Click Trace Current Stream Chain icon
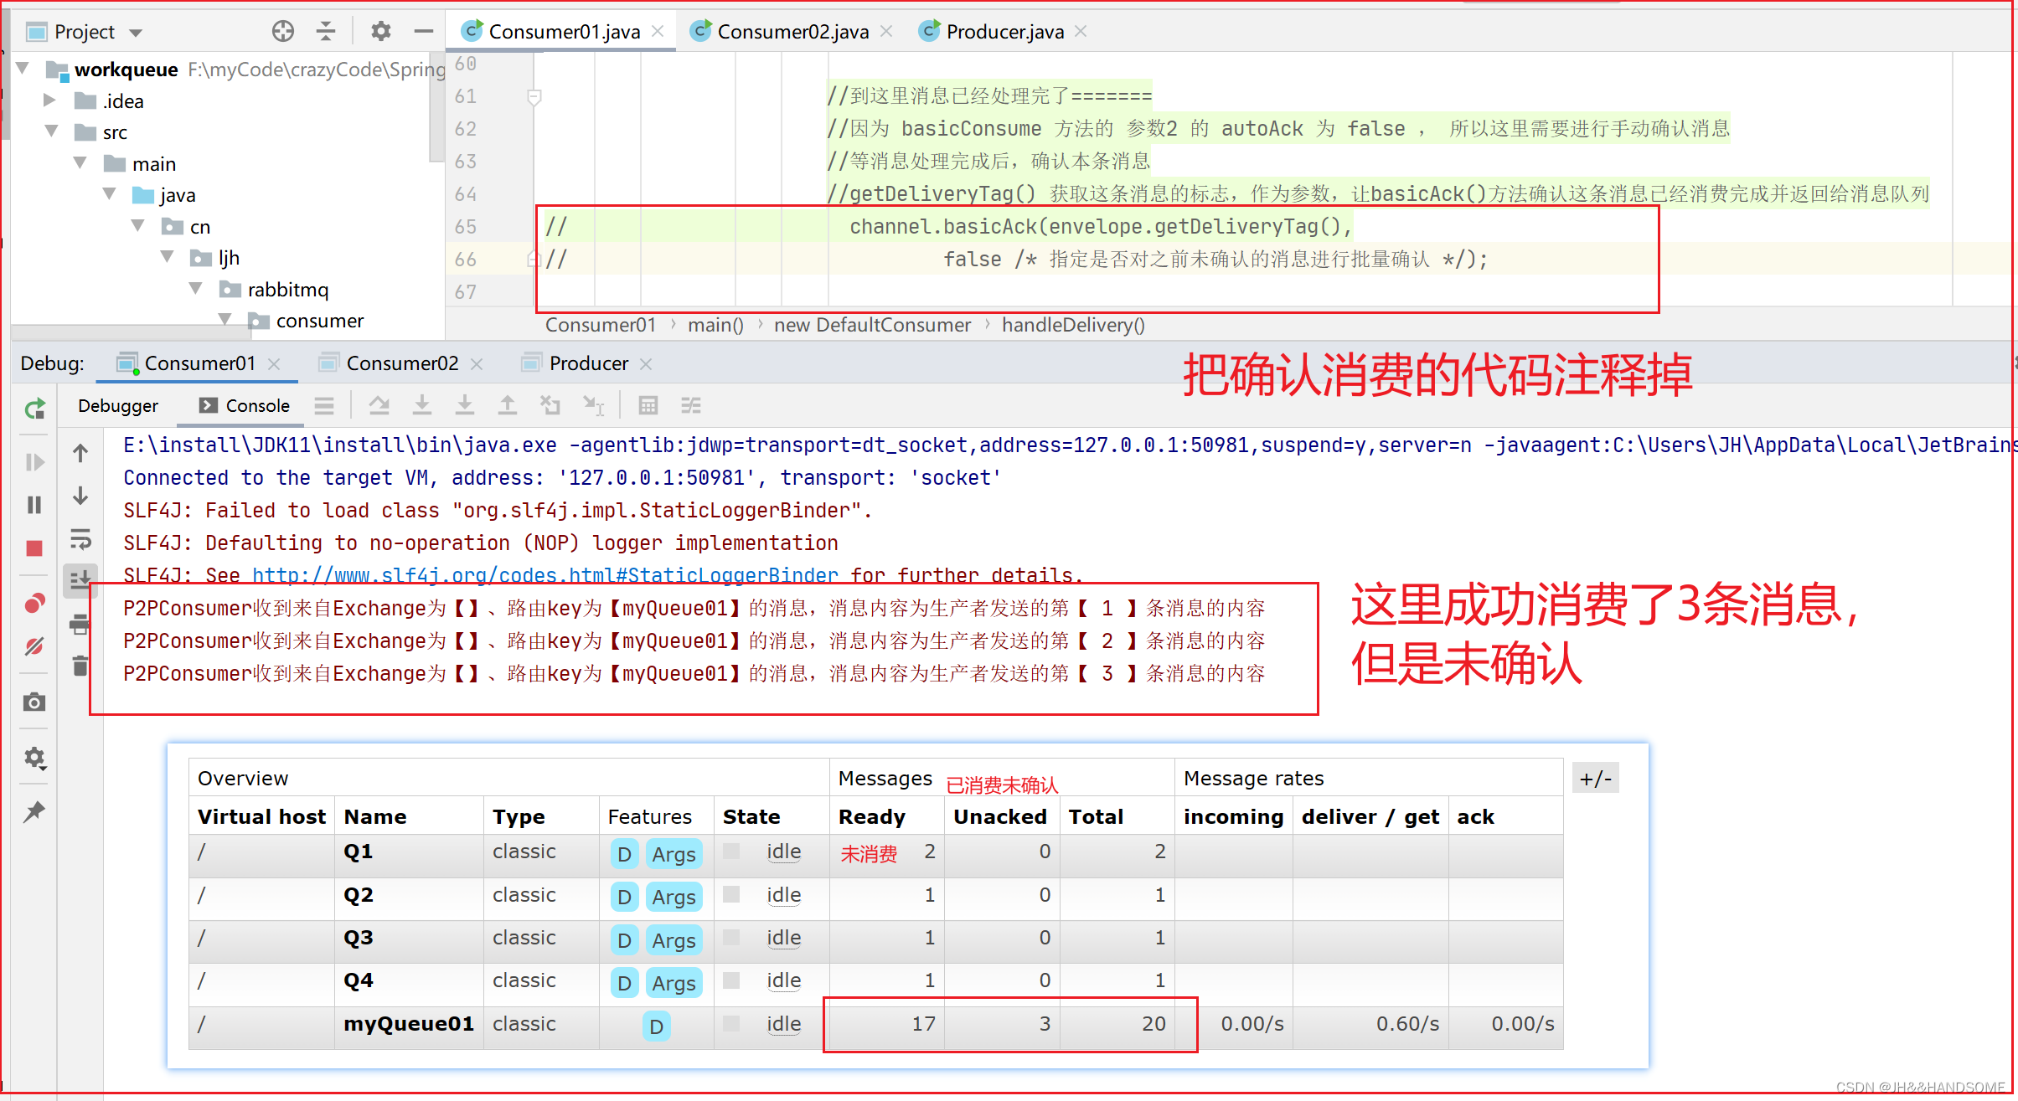2018x1101 pixels. pyautogui.click(x=691, y=406)
